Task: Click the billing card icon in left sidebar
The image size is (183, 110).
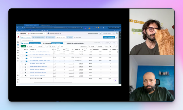Action: pos(18,55)
